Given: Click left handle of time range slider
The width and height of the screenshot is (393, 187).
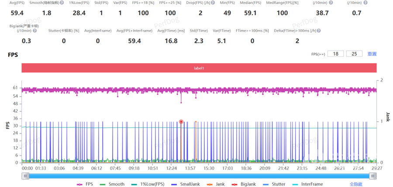Looking at the screenshot, I should click(x=26, y=176).
